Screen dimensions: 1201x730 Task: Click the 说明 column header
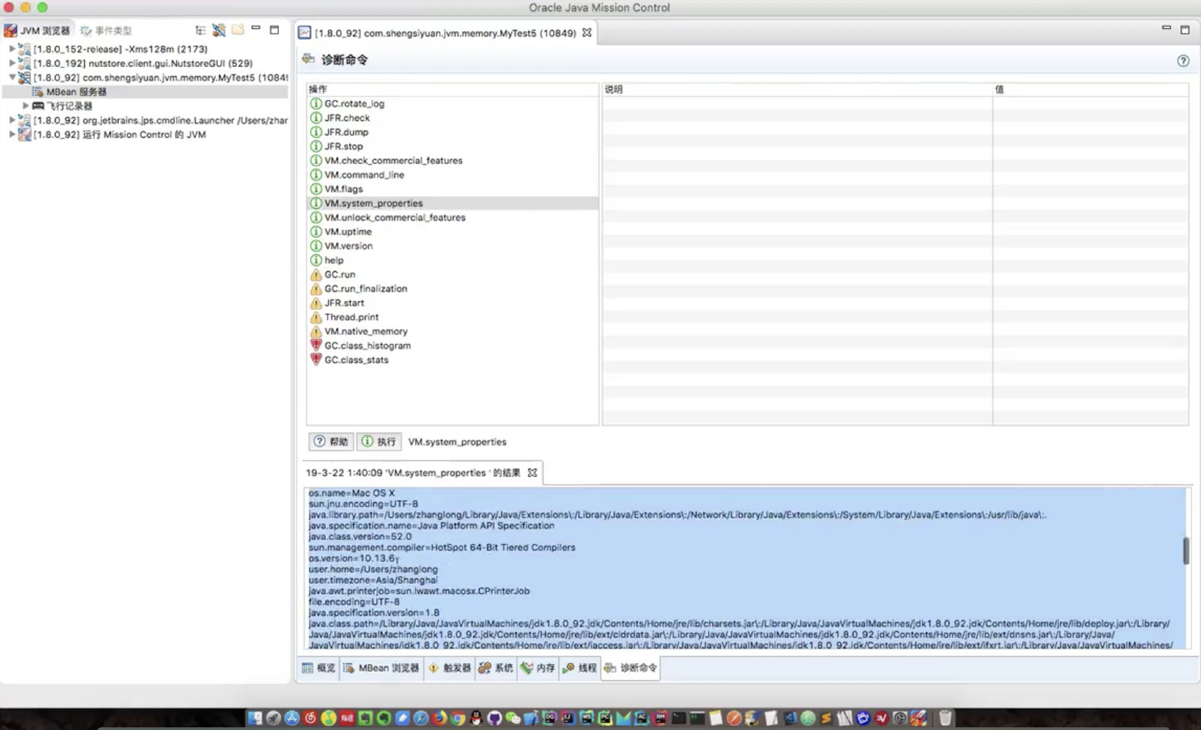point(797,89)
